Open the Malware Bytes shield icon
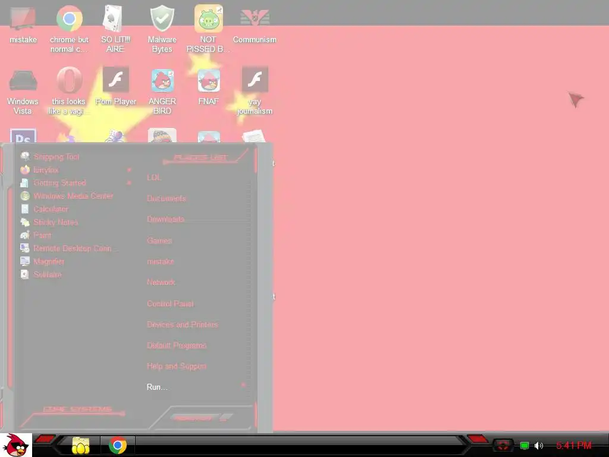The height and width of the screenshot is (457, 609). click(x=162, y=29)
